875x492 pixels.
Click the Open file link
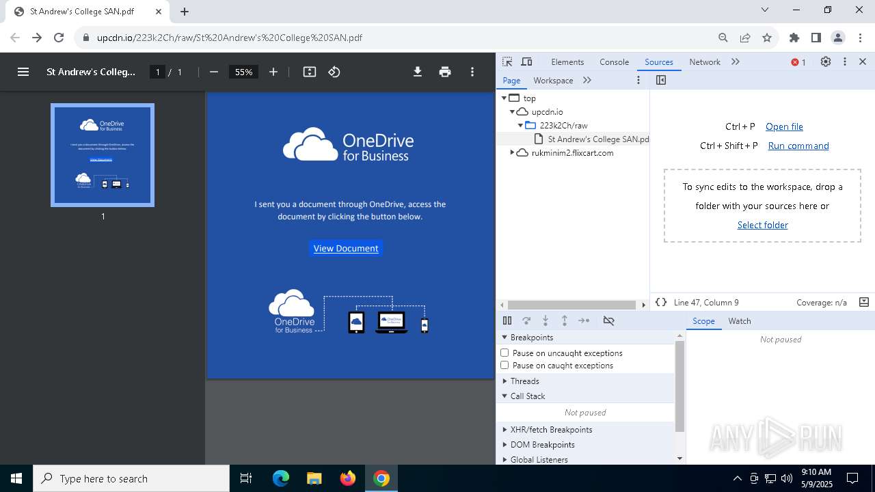pyautogui.click(x=784, y=126)
